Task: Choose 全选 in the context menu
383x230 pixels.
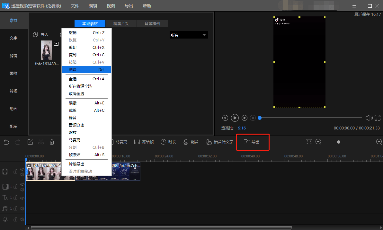Action: 86,79
